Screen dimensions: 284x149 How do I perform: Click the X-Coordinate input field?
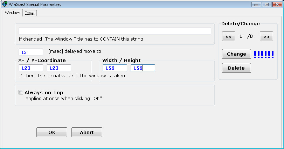click(x=31, y=68)
